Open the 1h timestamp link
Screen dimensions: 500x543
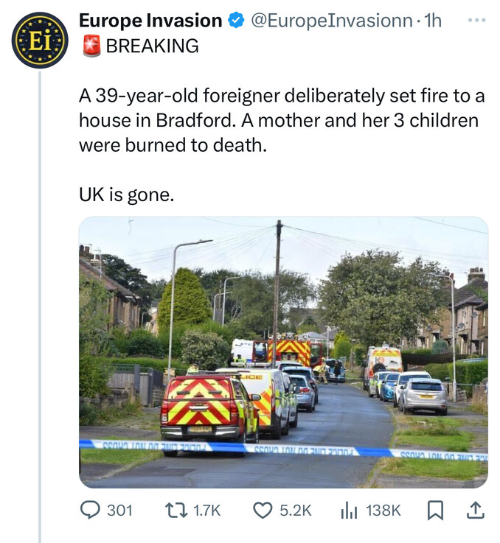point(433,21)
